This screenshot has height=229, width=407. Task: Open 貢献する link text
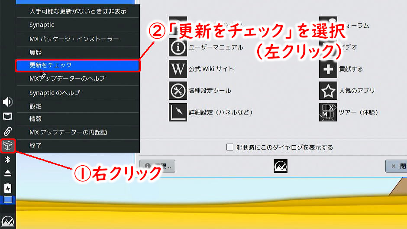(351, 69)
